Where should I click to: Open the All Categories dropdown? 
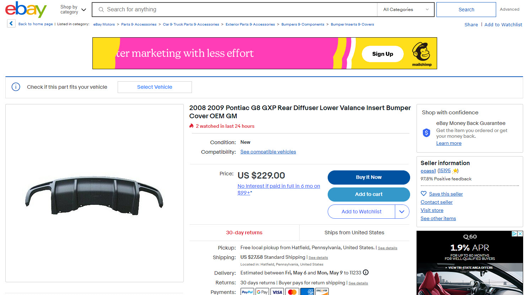(x=406, y=10)
